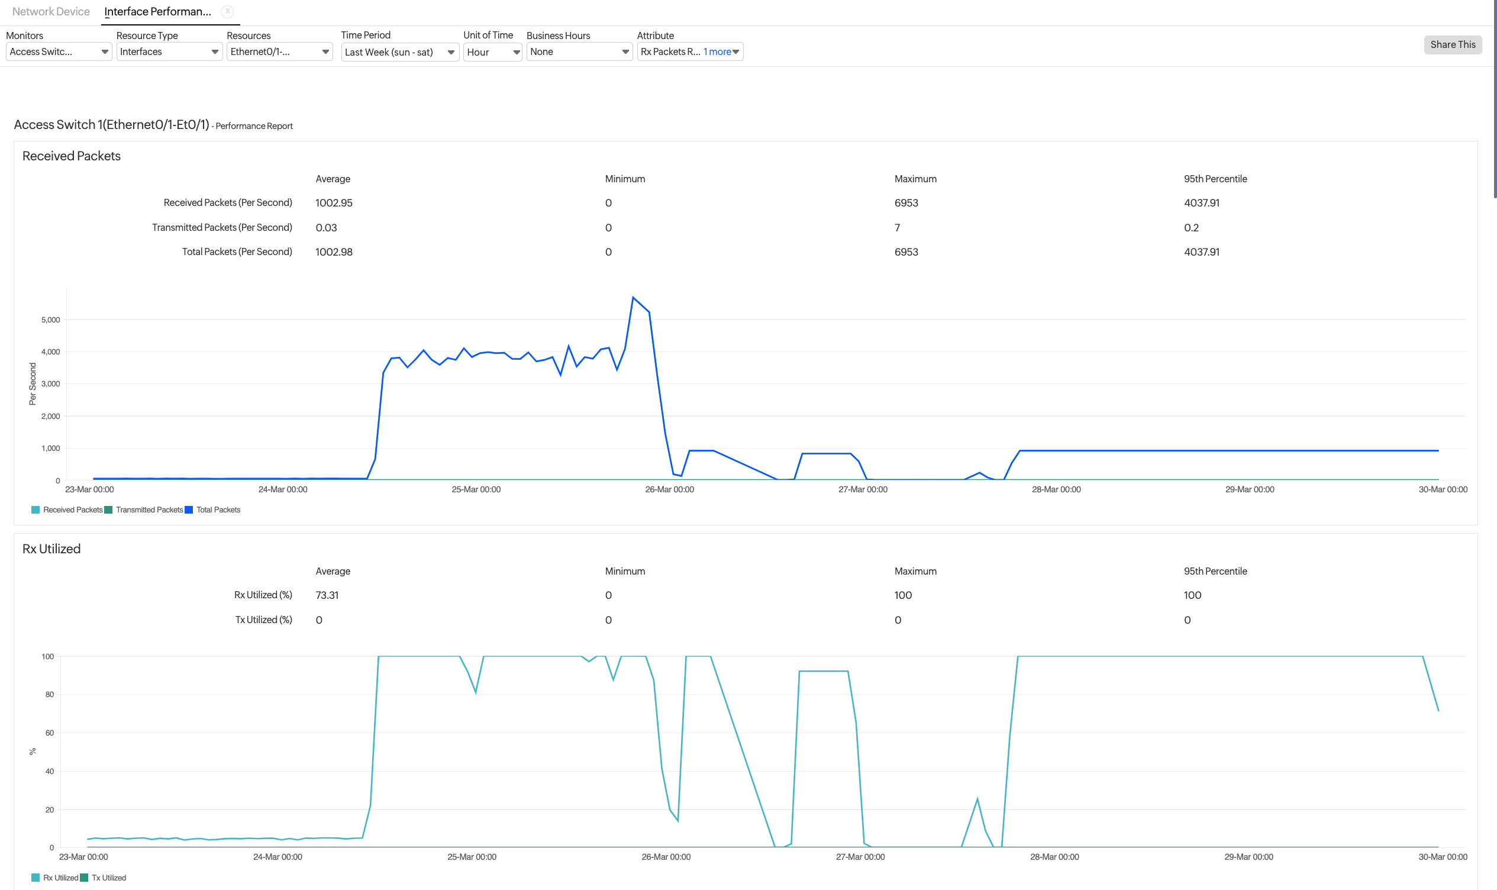Image resolution: width=1497 pixels, height=890 pixels.
Task: Toggle Tx Utilized legend swatch
Action: [84, 878]
